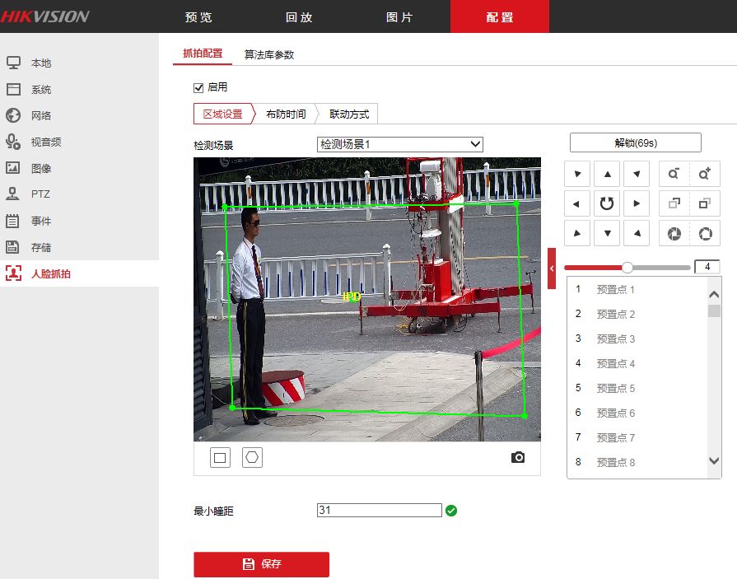
Task: Capture a snapshot with the camera icon
Action: pos(517,457)
